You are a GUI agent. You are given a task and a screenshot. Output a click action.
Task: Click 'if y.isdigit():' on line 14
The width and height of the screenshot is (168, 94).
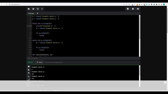click(x=43, y=48)
